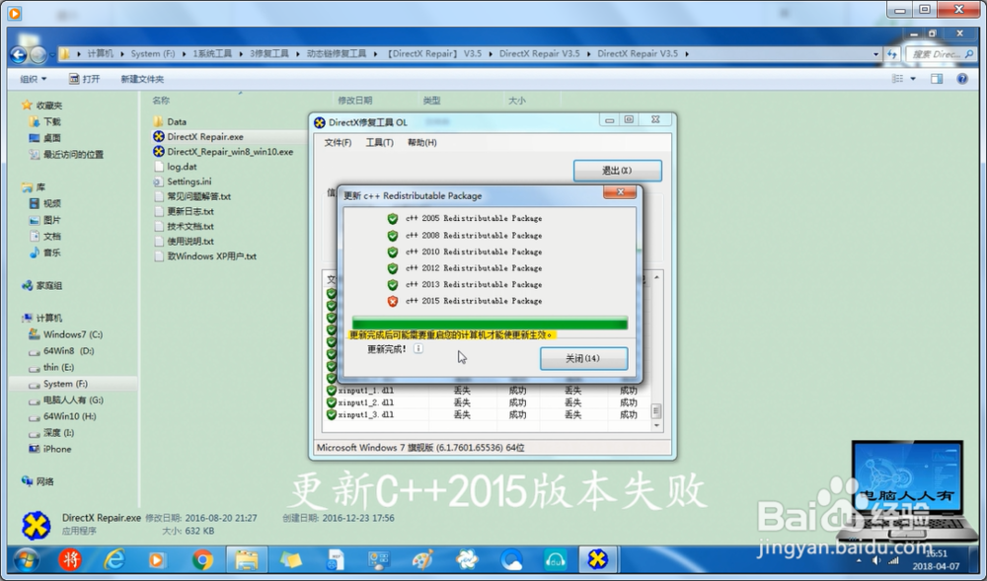Click the volume speaker tray icon
This screenshot has width=987, height=581.
coord(875,560)
